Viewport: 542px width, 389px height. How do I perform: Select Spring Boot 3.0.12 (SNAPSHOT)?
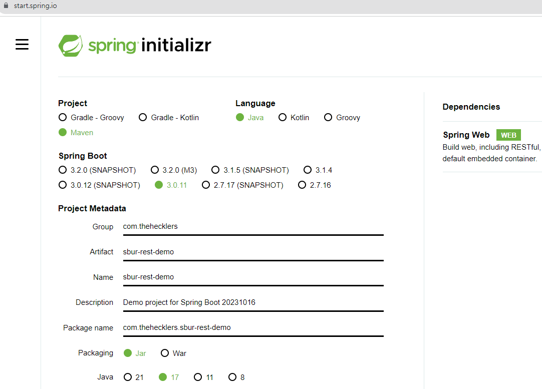pyautogui.click(x=99, y=185)
